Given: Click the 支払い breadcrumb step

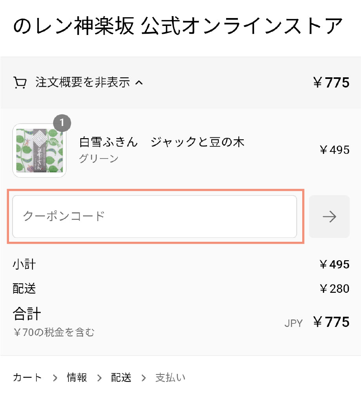Looking at the screenshot, I should click(170, 378).
